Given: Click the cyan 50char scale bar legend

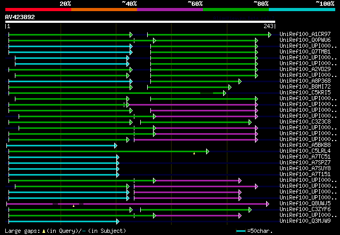Looking at the screenshot, I should (241, 231).
